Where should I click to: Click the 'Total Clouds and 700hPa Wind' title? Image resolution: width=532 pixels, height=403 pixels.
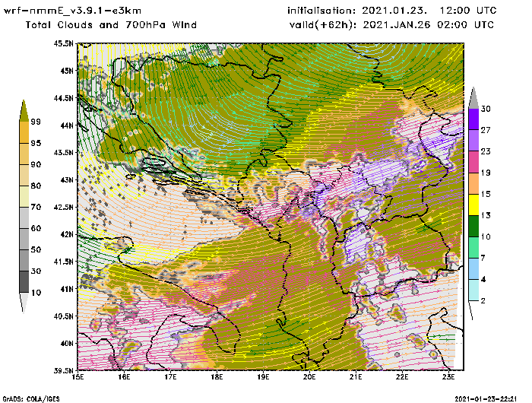pos(111,25)
